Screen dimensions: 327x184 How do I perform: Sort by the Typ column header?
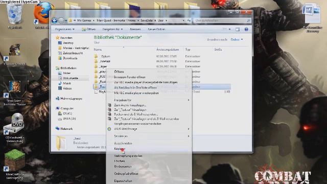(188, 50)
